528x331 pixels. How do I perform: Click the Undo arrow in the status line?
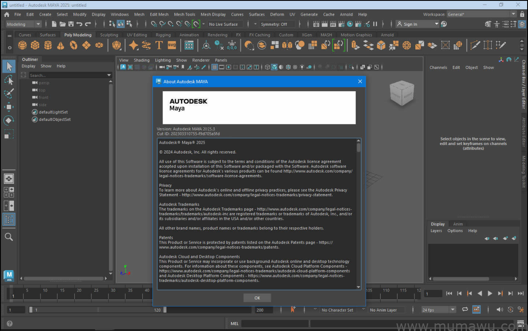[x=79, y=25]
